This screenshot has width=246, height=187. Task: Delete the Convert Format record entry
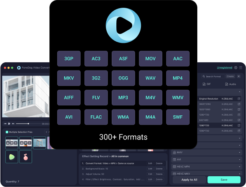159,164
